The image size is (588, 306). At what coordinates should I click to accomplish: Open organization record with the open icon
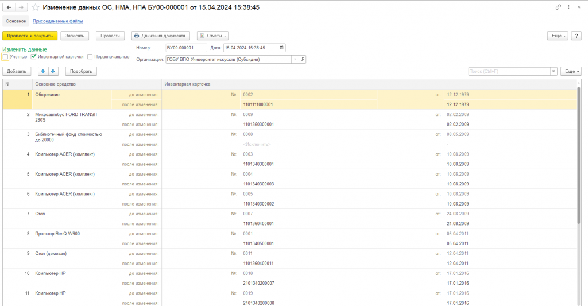click(x=302, y=59)
